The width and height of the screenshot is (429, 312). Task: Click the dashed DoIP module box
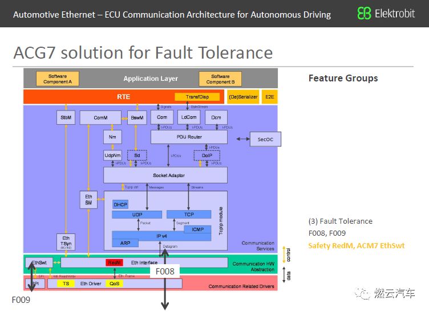tap(207, 155)
